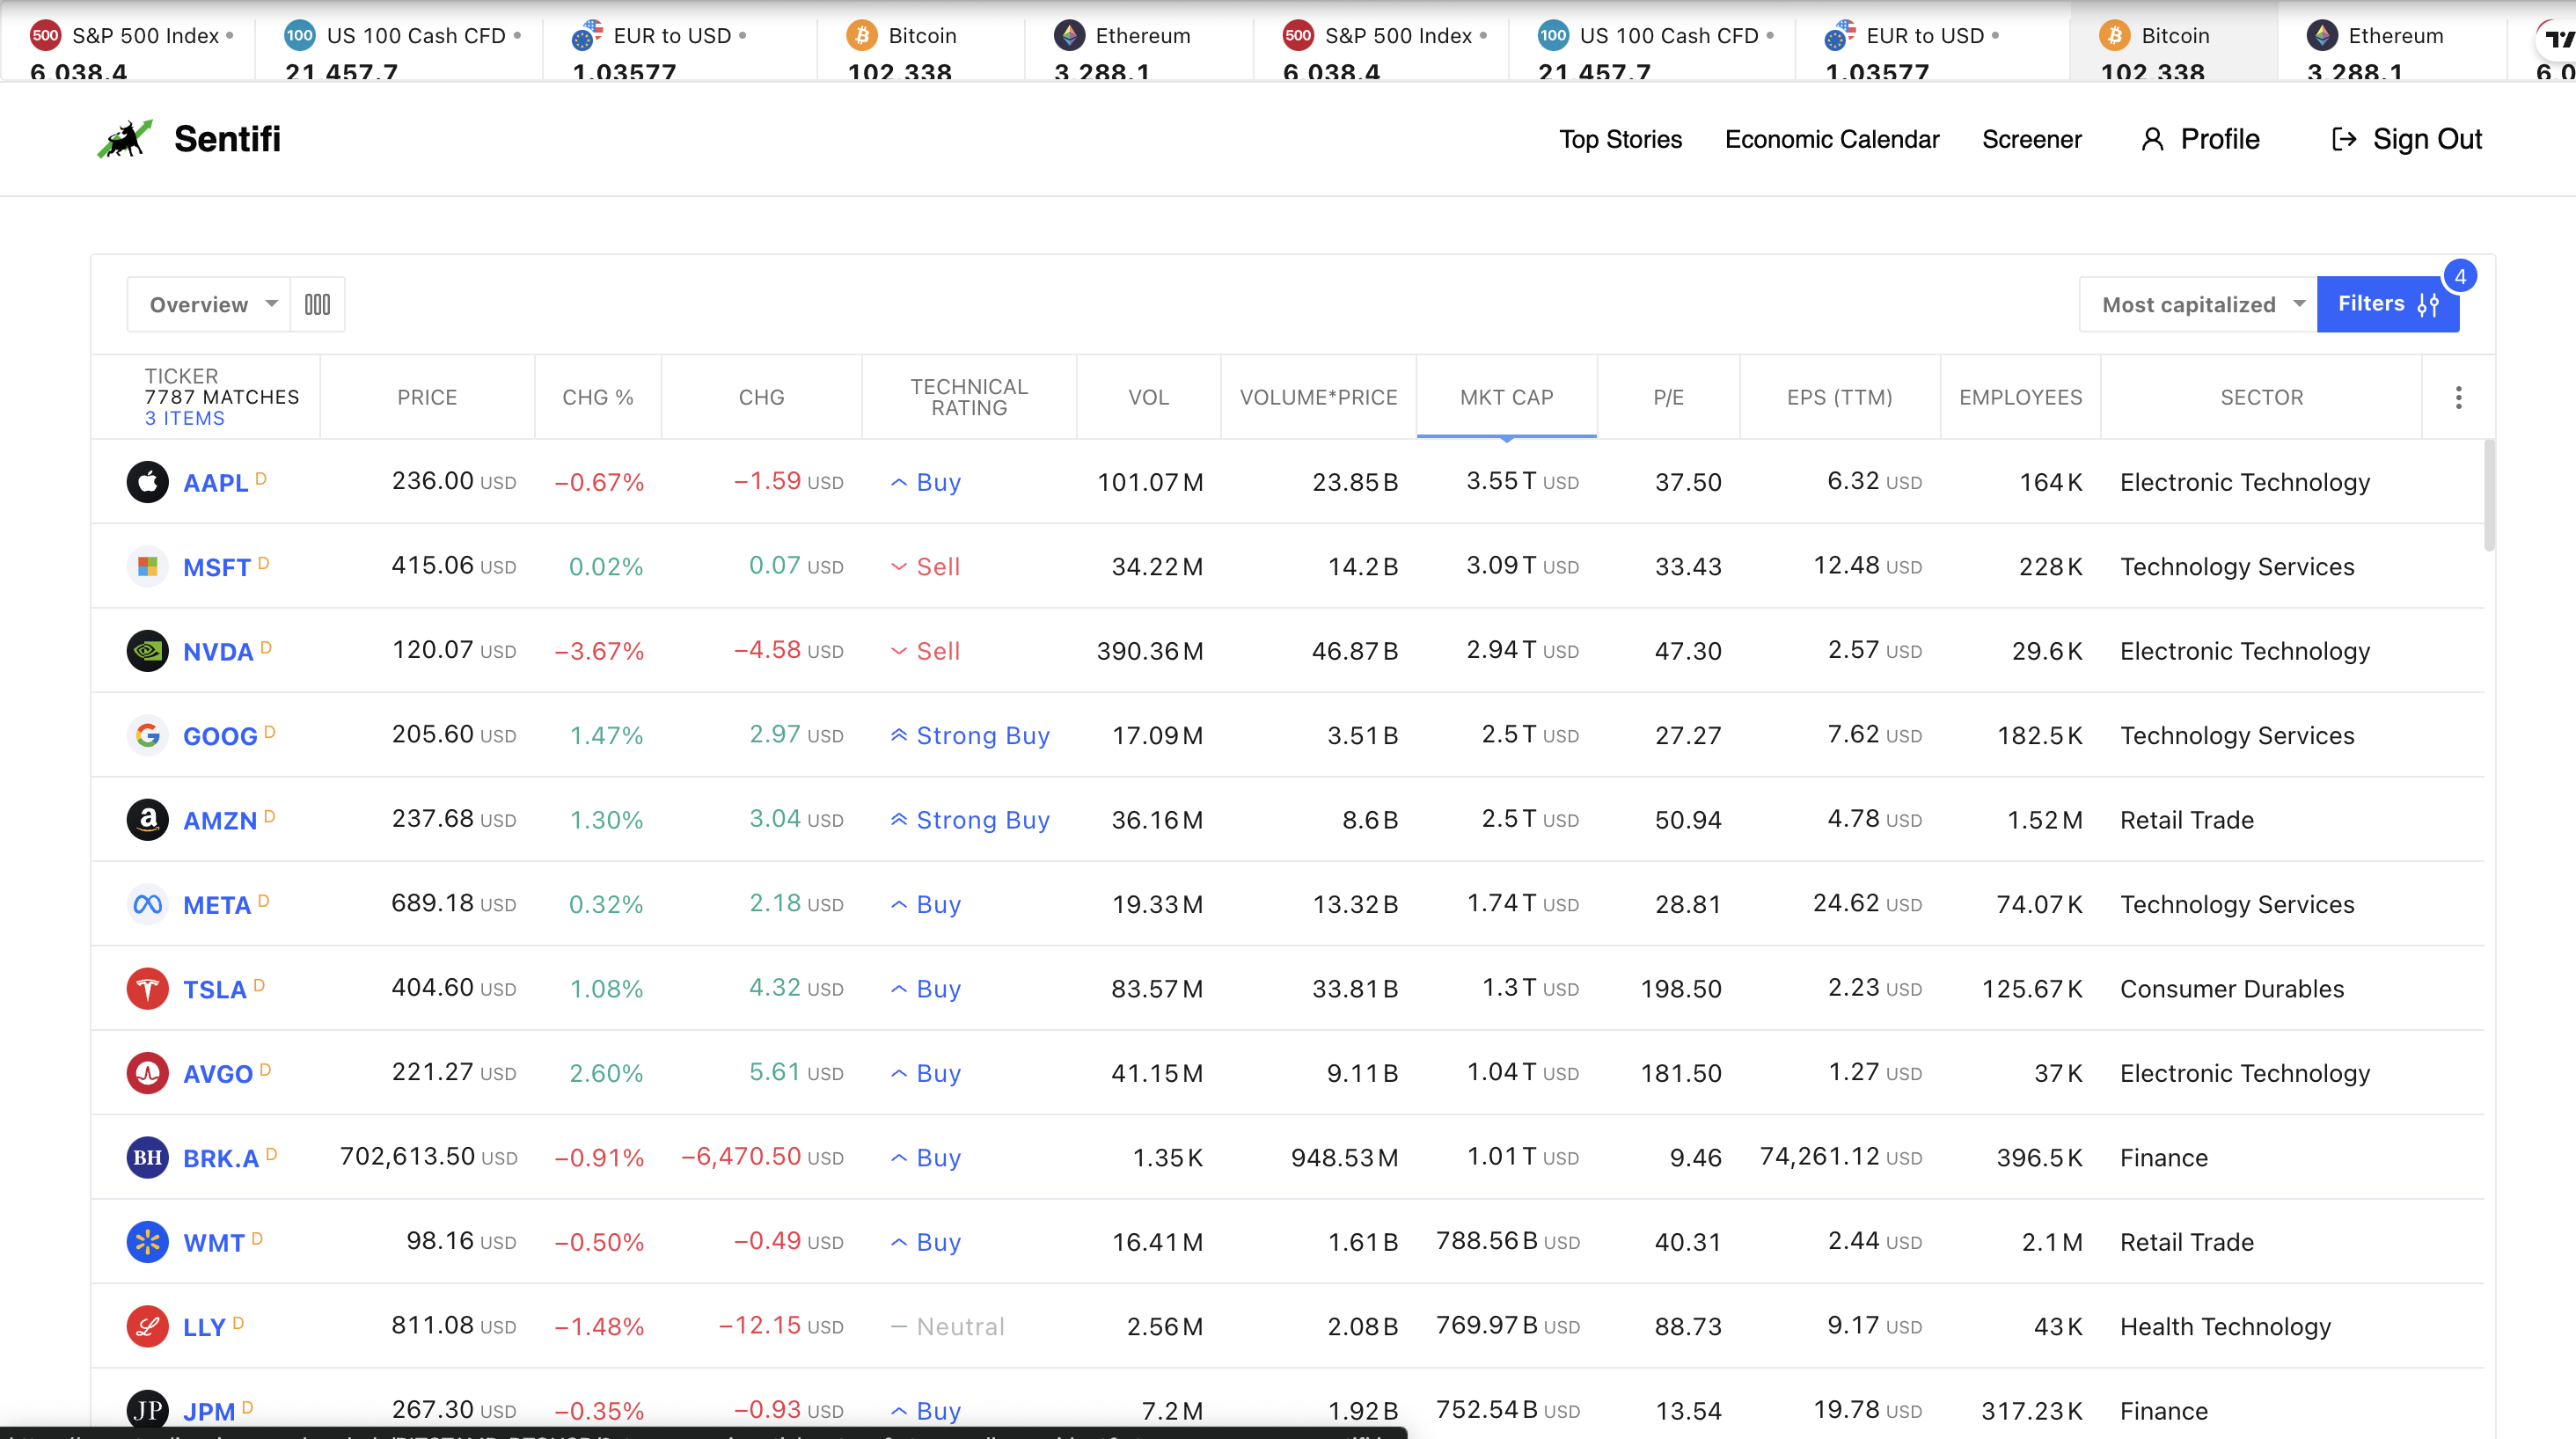Open column setup bars icon

pos(317,304)
